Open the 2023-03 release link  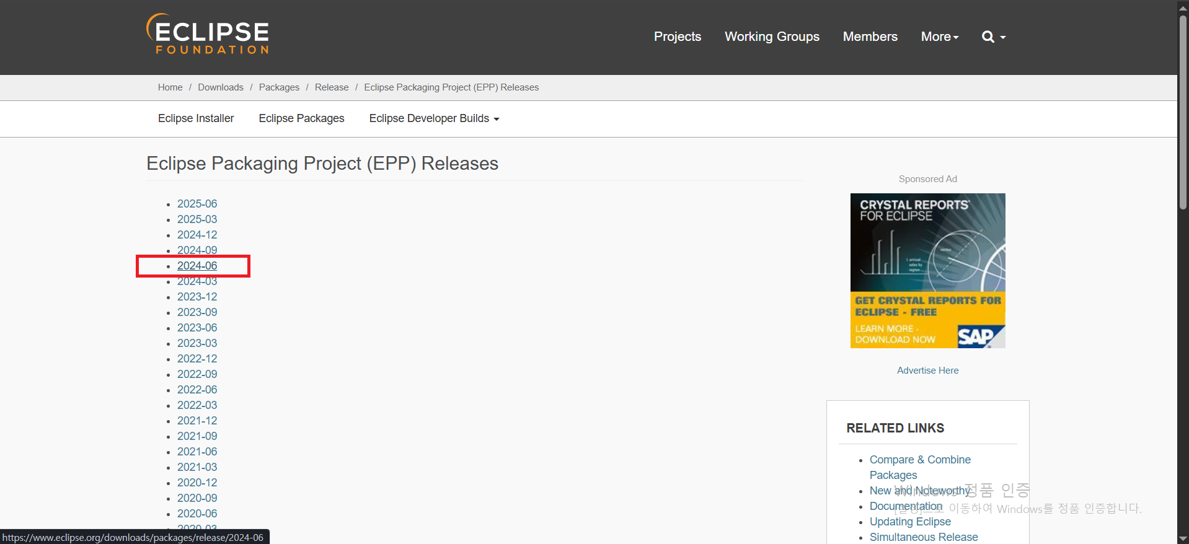[x=197, y=343]
